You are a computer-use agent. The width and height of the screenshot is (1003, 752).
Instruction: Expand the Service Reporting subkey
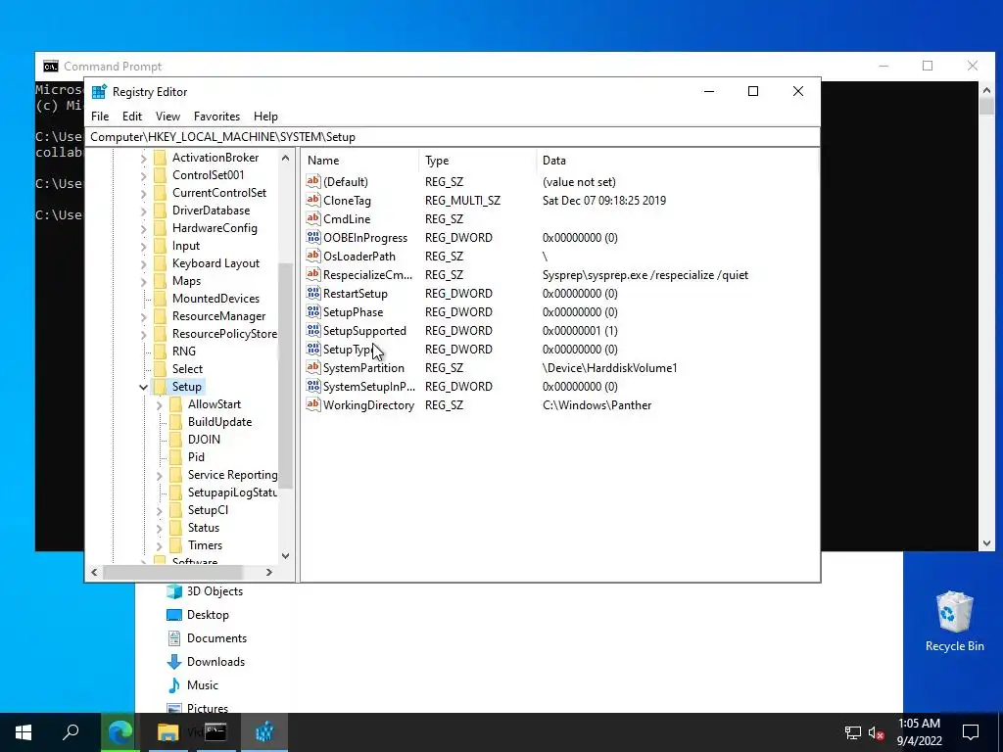pyautogui.click(x=160, y=475)
